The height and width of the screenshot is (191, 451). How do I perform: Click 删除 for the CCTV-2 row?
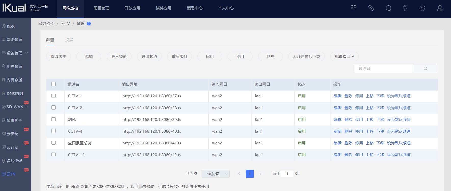(x=348, y=108)
